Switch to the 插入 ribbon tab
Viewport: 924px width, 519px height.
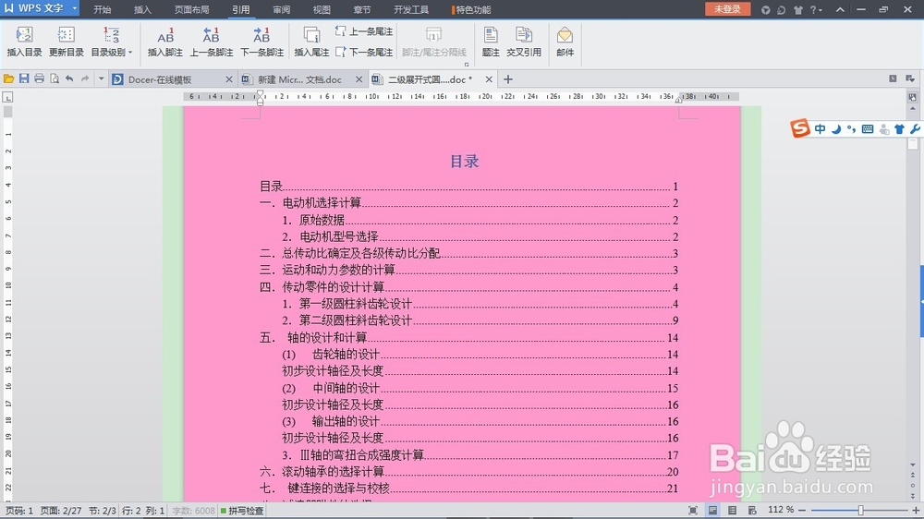[x=142, y=9]
